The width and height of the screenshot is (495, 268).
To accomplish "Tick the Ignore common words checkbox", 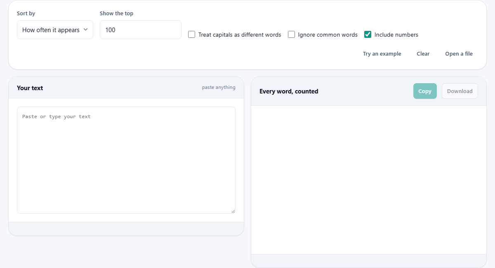I will pyautogui.click(x=291, y=35).
